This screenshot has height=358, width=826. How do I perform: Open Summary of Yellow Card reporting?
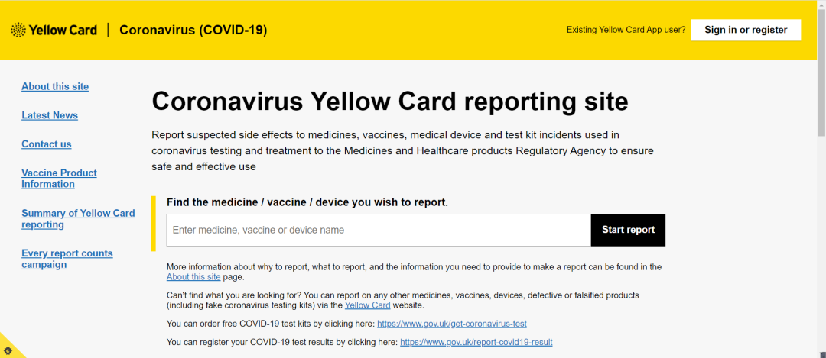point(78,218)
